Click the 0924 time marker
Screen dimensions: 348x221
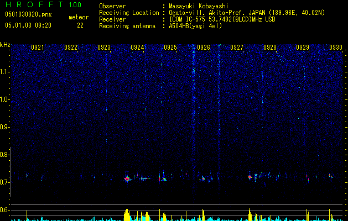pyautogui.click(x=137, y=47)
